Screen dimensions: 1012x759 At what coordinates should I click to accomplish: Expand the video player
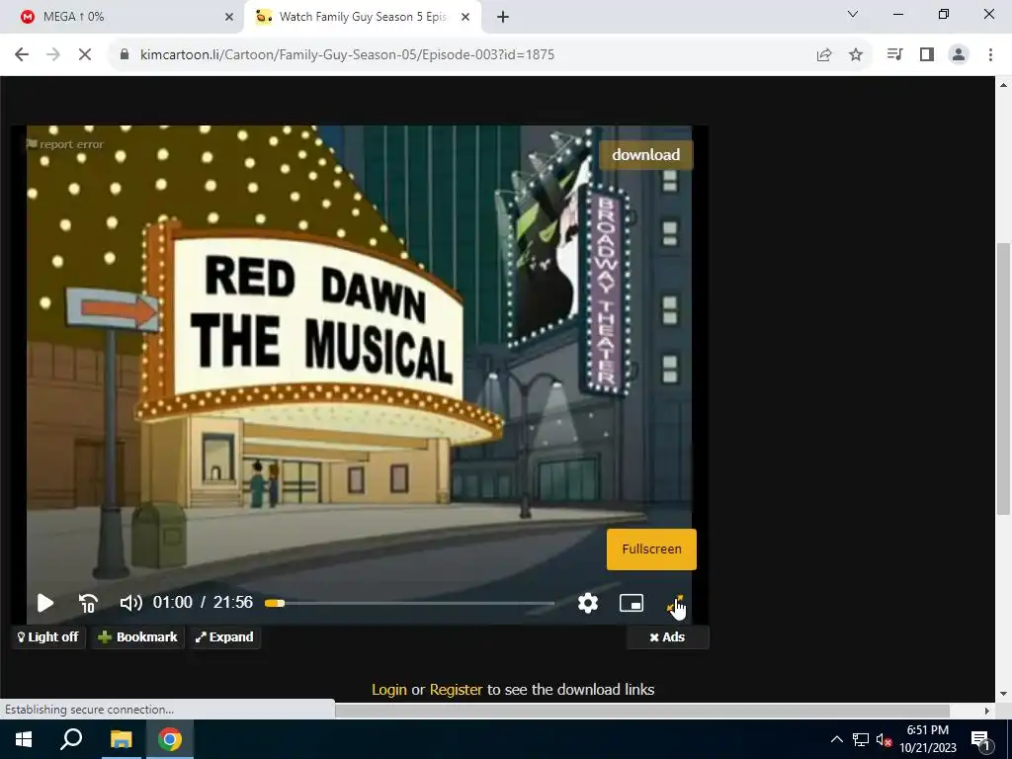(224, 637)
